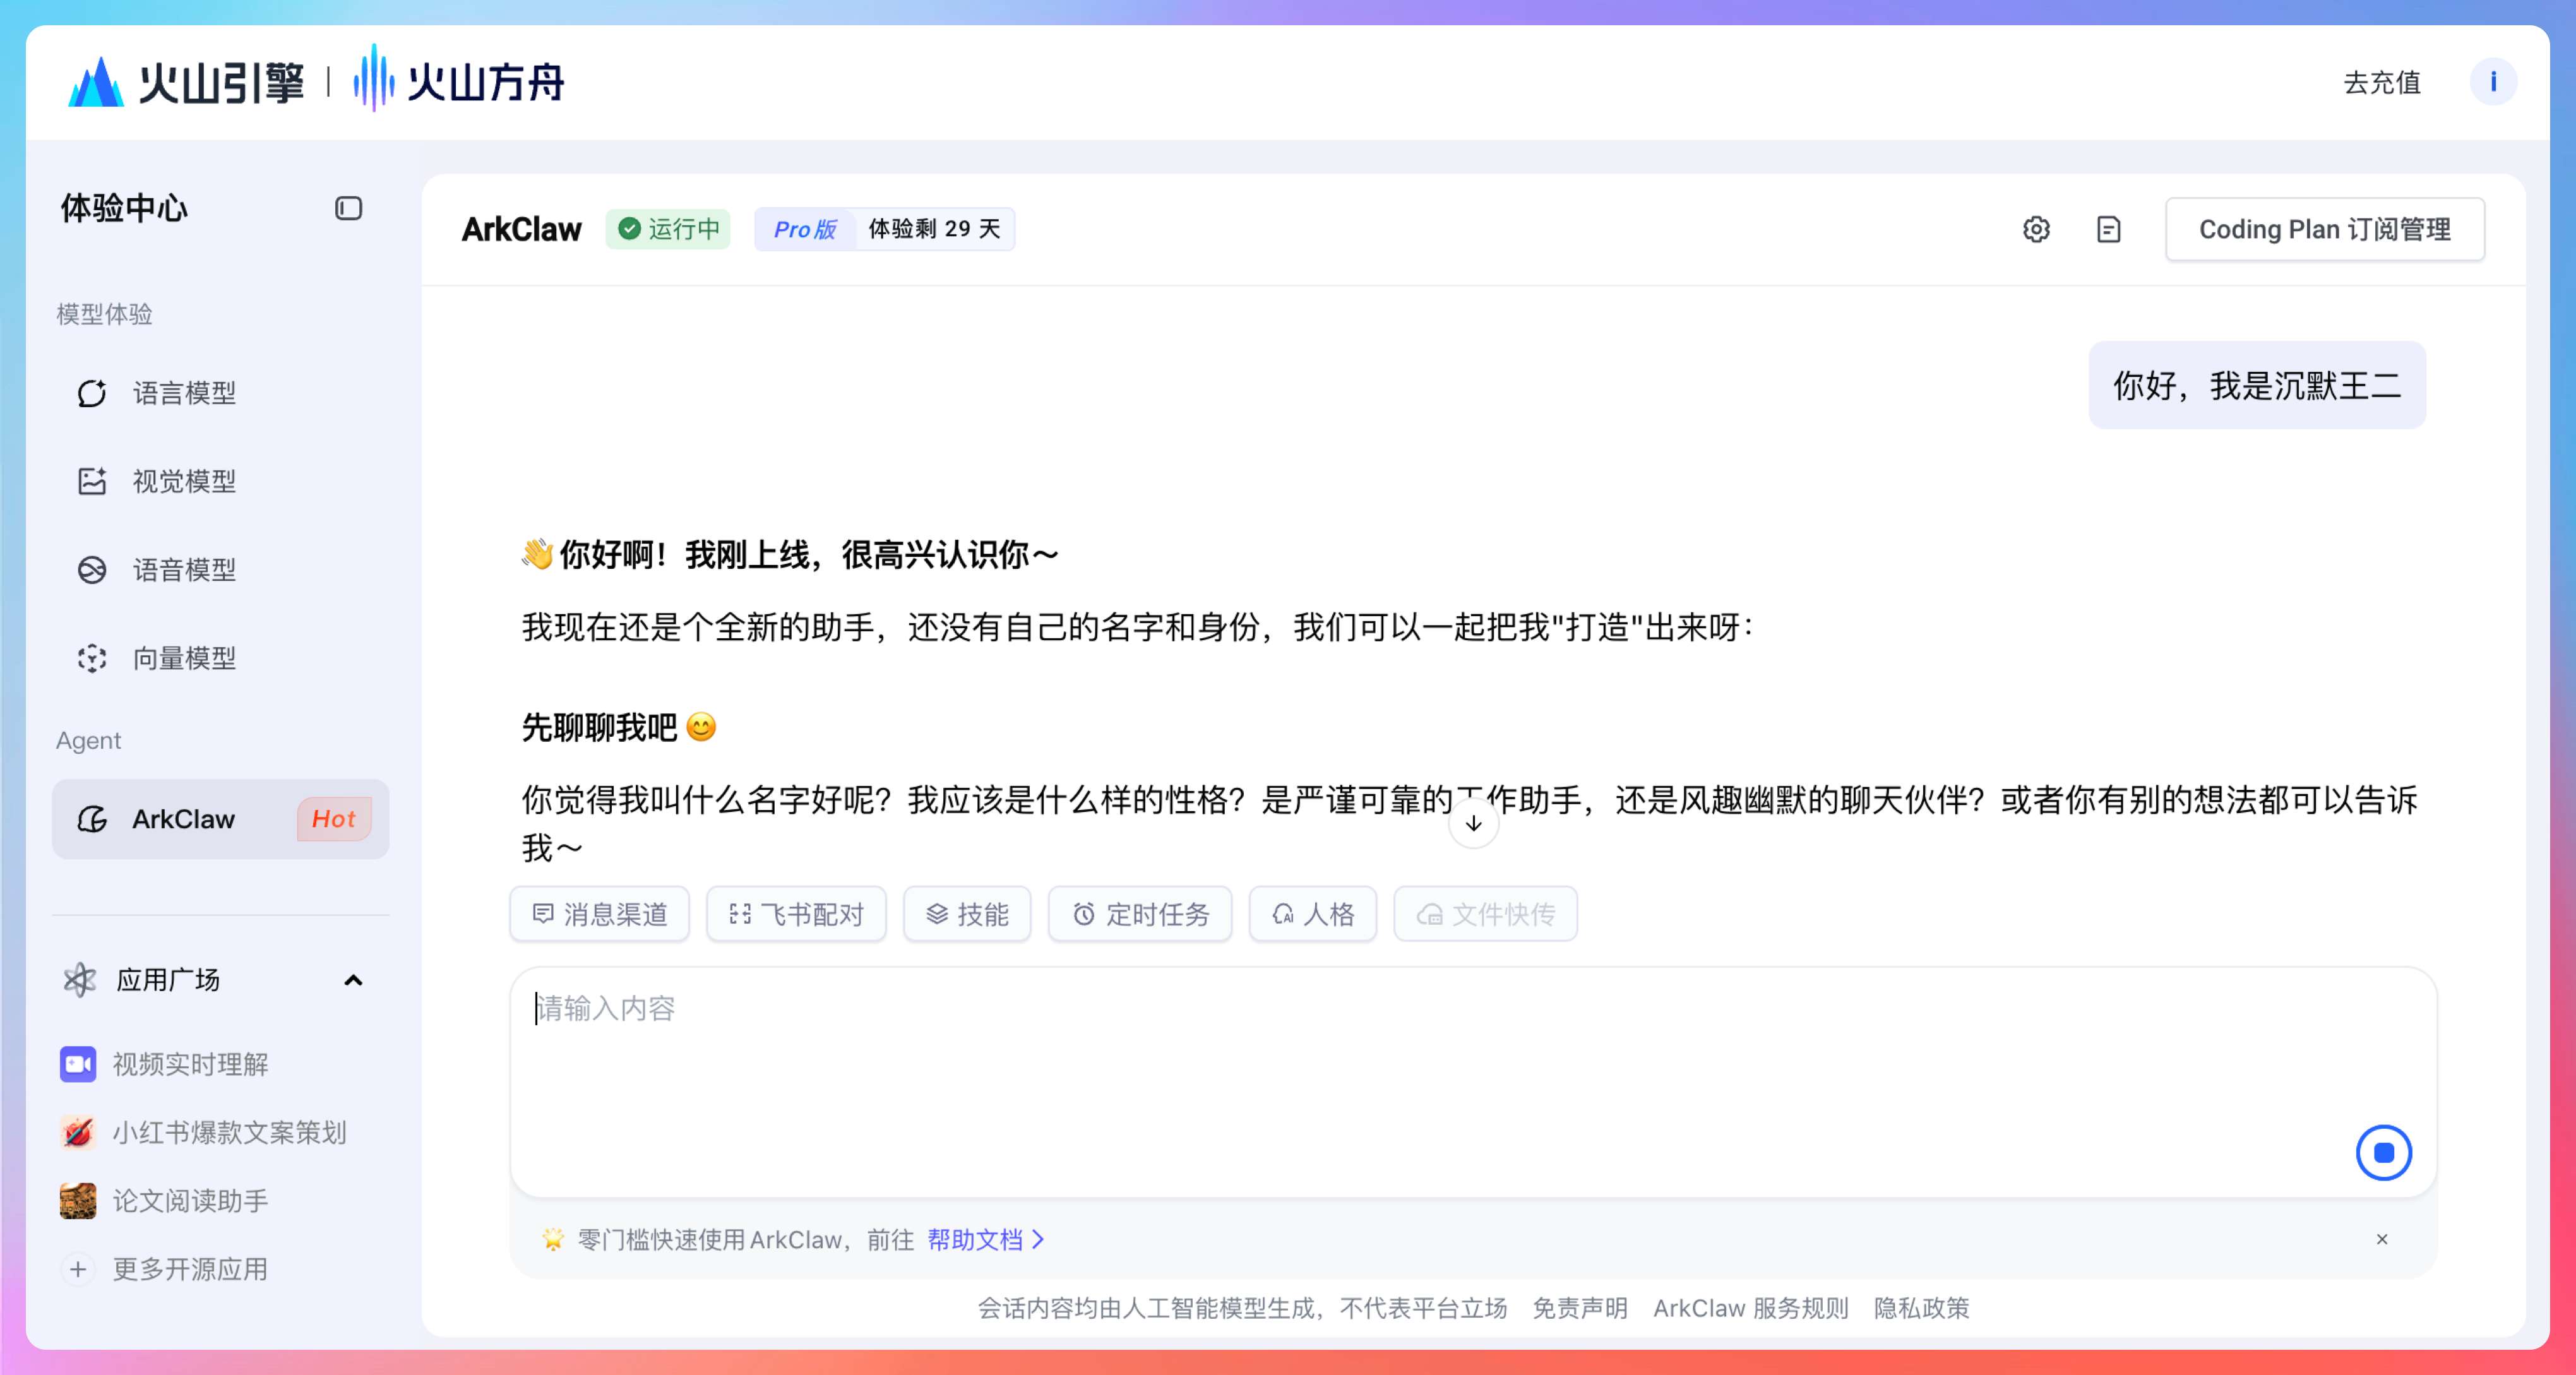Screen dimensions: 2576x1375
Task: Click the user avatar icon
Action: [x=2492, y=82]
